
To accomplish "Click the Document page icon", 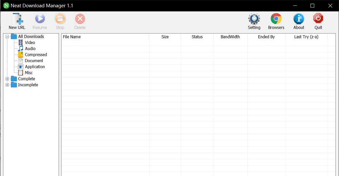I will tap(21, 61).
